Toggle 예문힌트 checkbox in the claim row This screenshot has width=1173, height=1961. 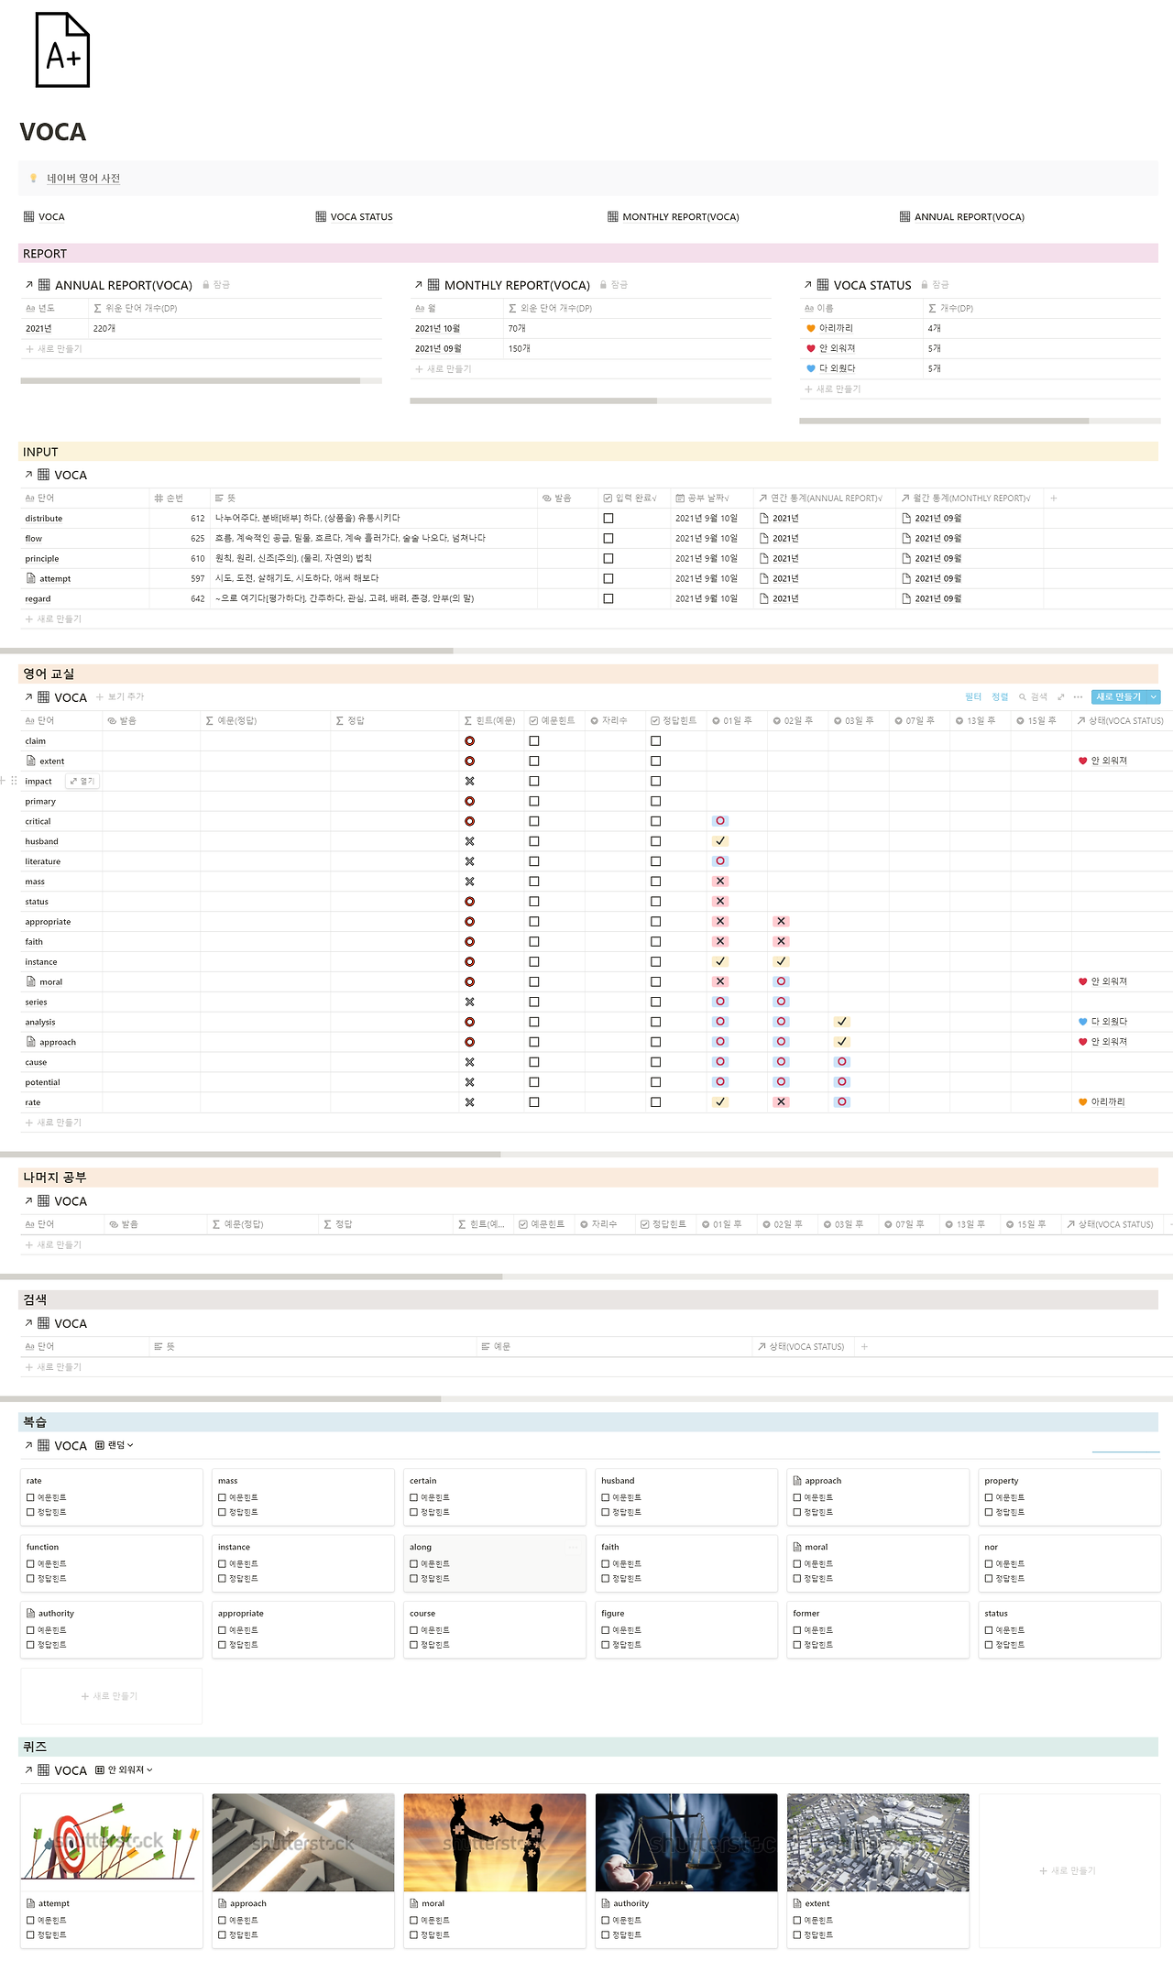click(x=534, y=741)
